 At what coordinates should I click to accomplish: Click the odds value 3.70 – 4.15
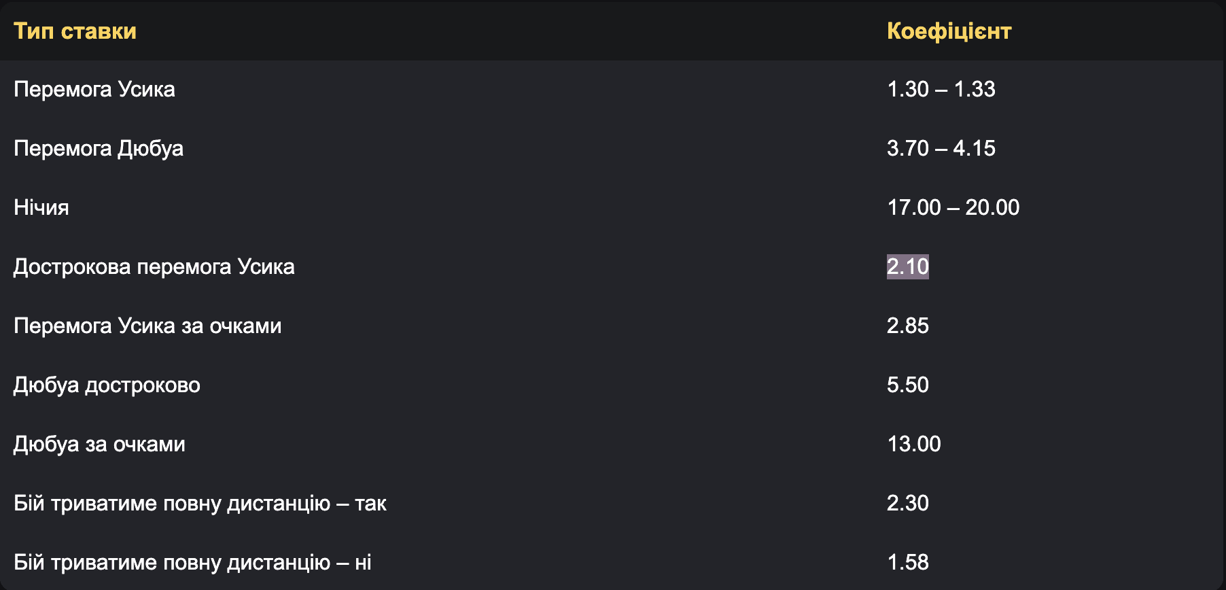[x=941, y=148]
